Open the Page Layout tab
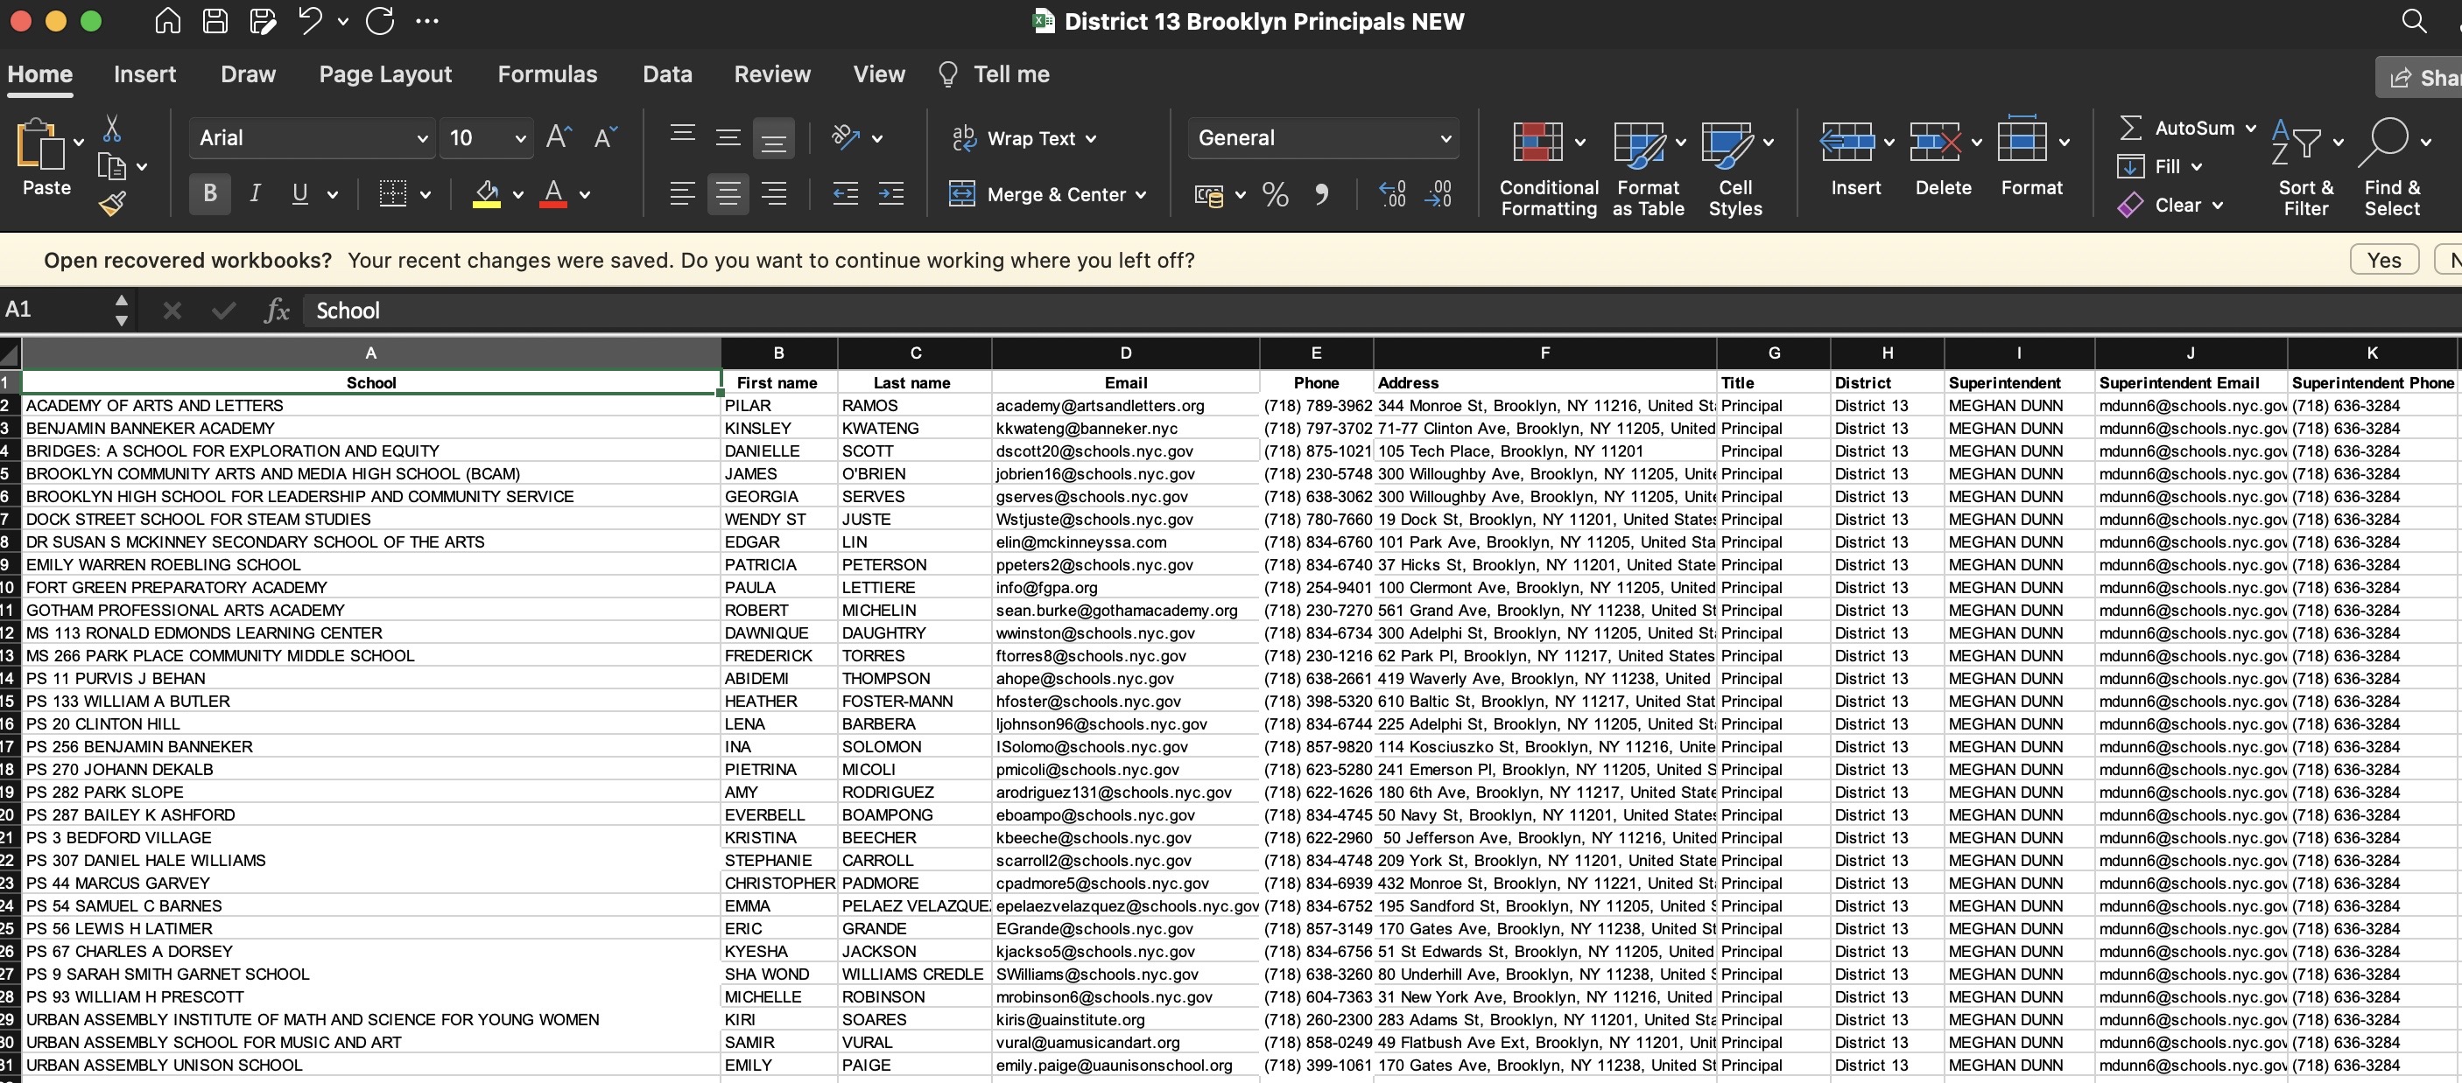Image resolution: width=2462 pixels, height=1083 pixels. (x=385, y=74)
